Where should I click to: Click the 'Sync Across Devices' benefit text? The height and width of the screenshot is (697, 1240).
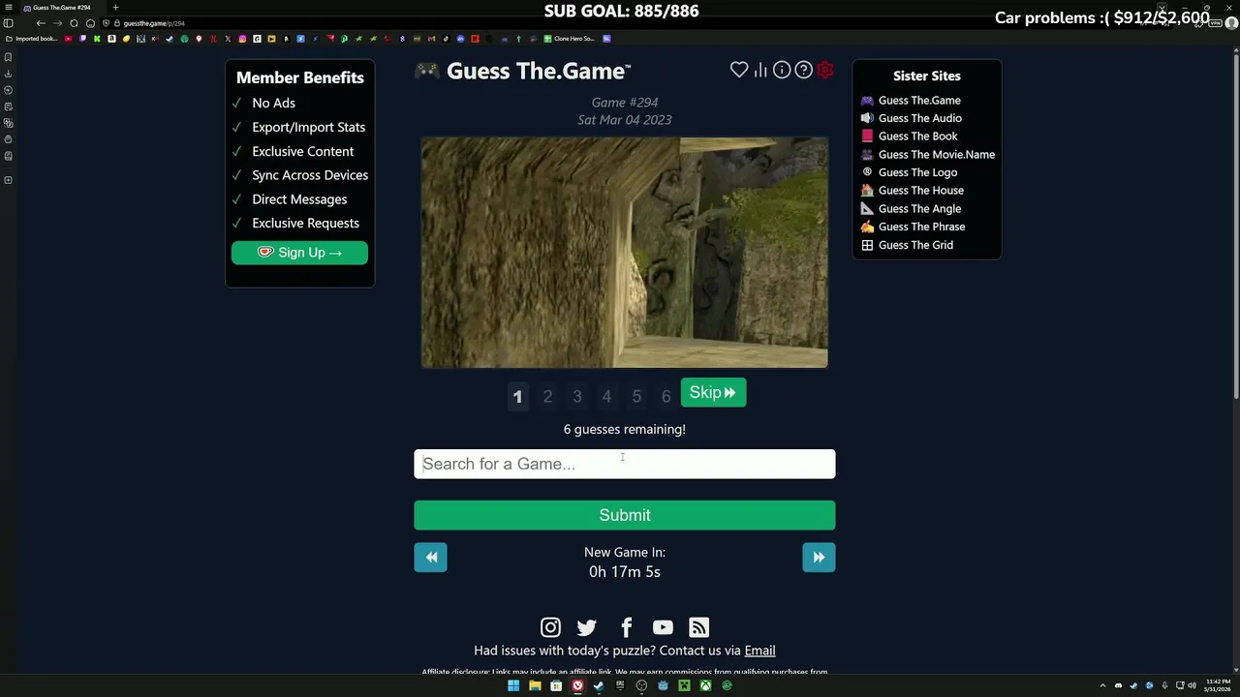pyautogui.click(x=310, y=175)
